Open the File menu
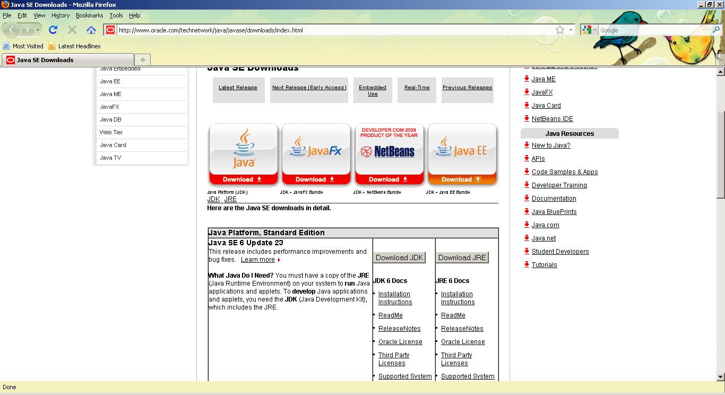This screenshot has height=395, width=725. click(x=7, y=15)
